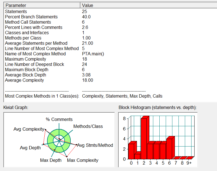Click the Max Complexity axis label
217x171 pixels.
pos(83,160)
